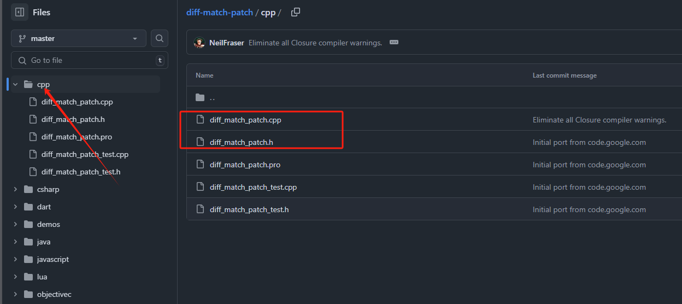Click the objectivec folder icon in tree
Screen dimensions: 682x304
coord(28,294)
